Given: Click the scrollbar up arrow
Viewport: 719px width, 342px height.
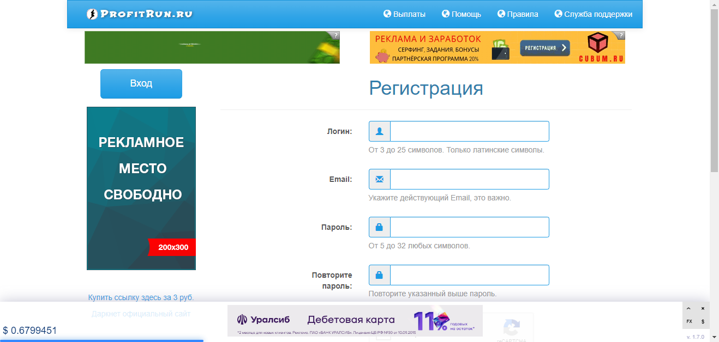Looking at the screenshot, I should click(714, 4).
